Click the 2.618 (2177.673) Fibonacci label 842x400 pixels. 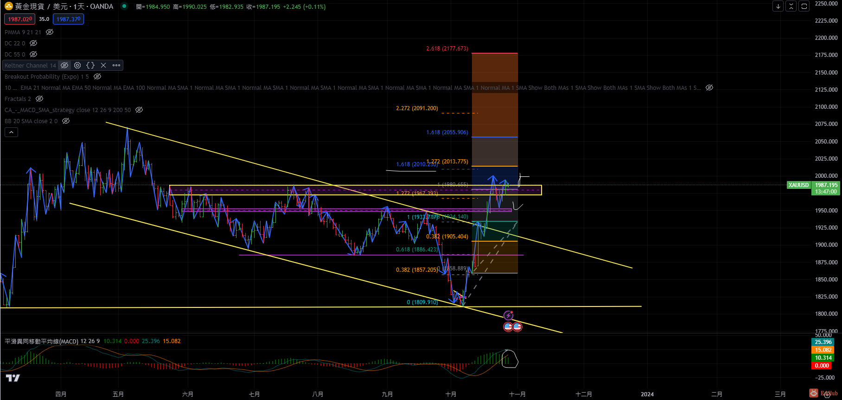click(447, 49)
